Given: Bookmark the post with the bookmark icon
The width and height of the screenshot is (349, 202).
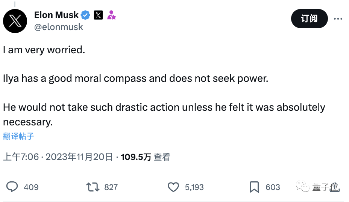Looking at the screenshot, I should pos(254,187).
